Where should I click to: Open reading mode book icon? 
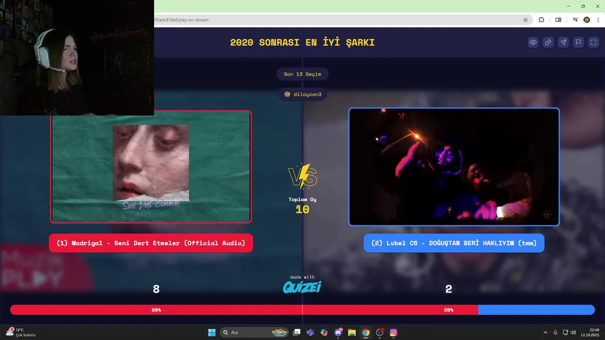[558, 20]
